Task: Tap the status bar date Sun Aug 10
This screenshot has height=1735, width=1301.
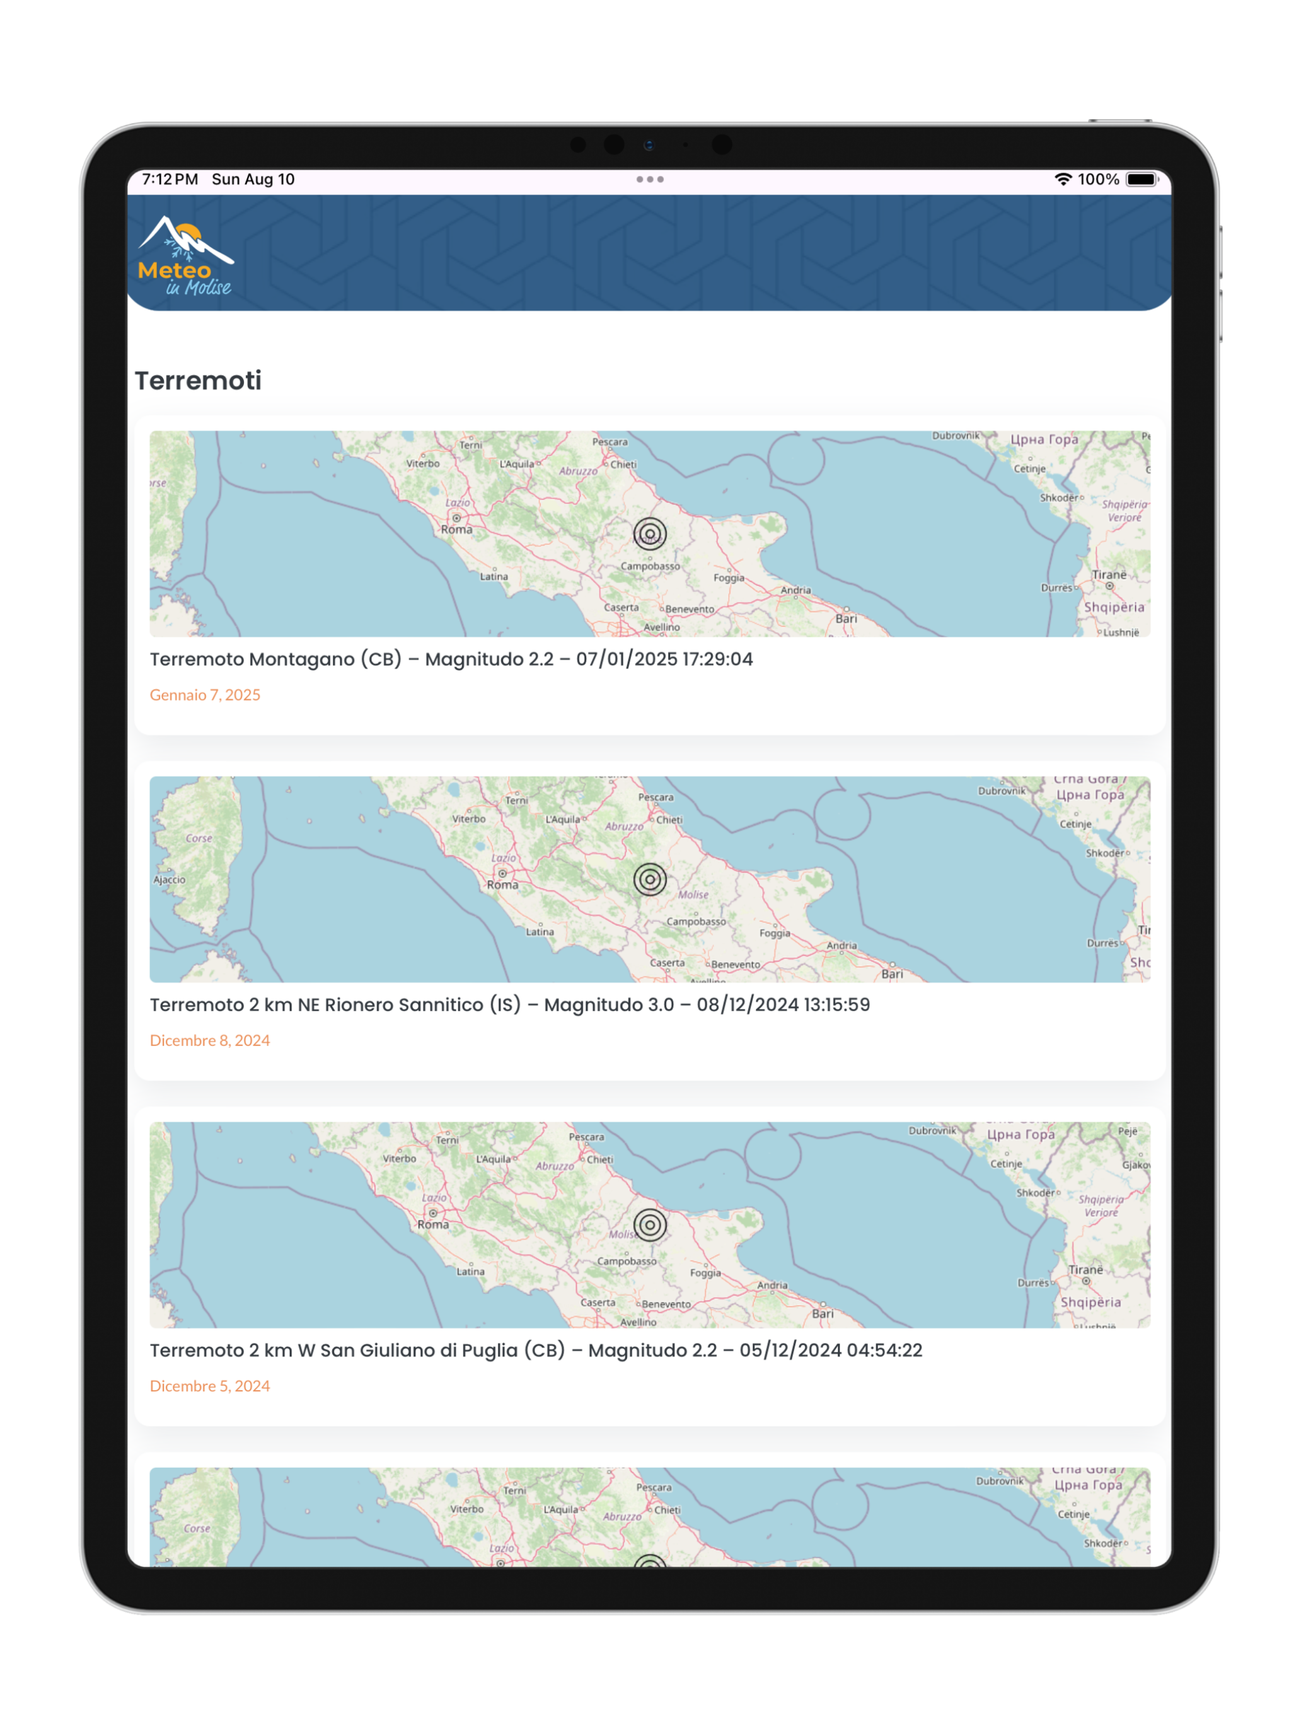Action: (x=253, y=180)
